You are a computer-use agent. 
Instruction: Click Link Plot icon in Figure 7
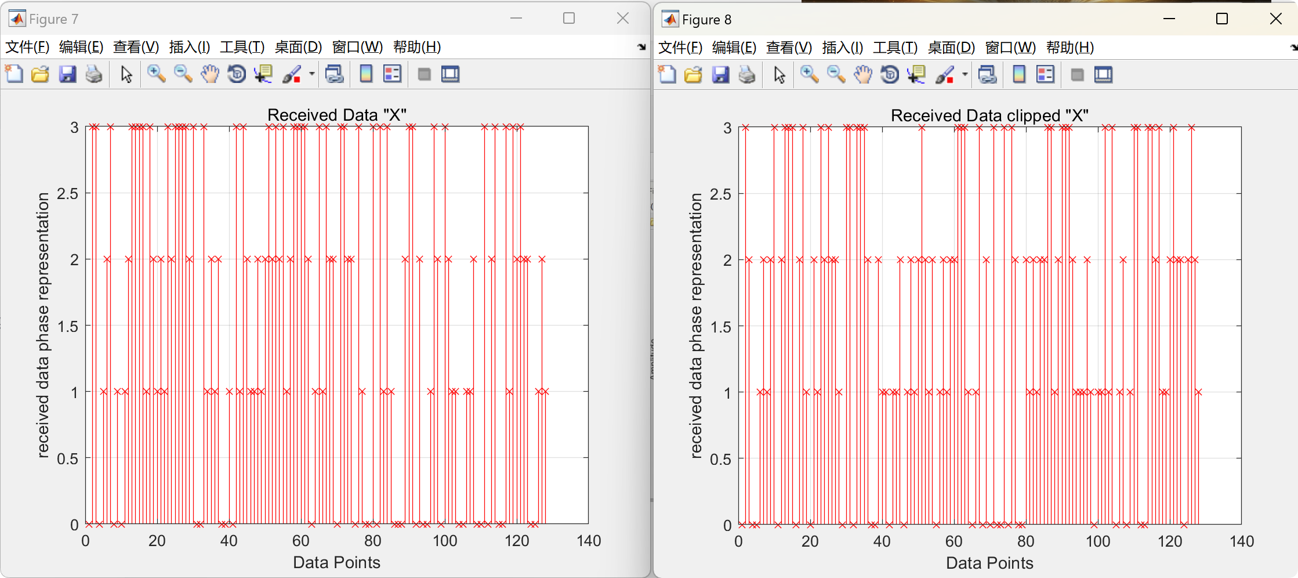tap(335, 74)
